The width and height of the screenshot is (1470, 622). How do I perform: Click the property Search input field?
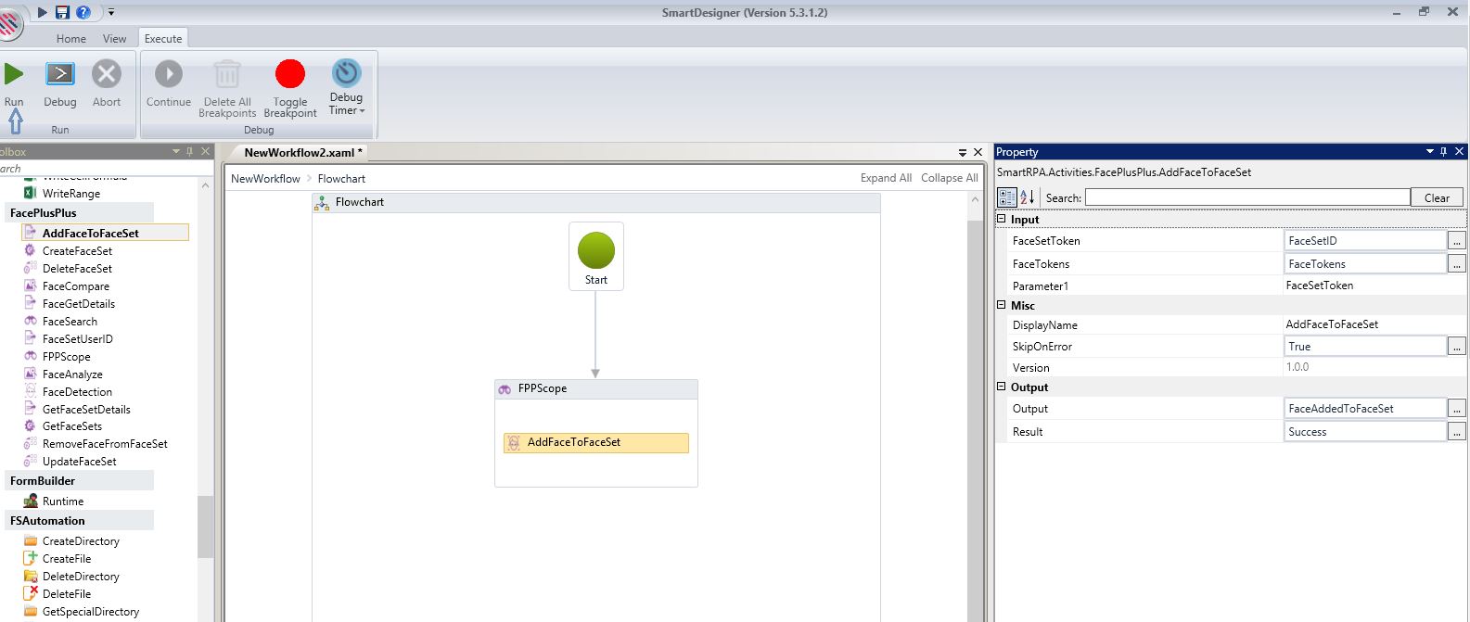(x=1246, y=197)
